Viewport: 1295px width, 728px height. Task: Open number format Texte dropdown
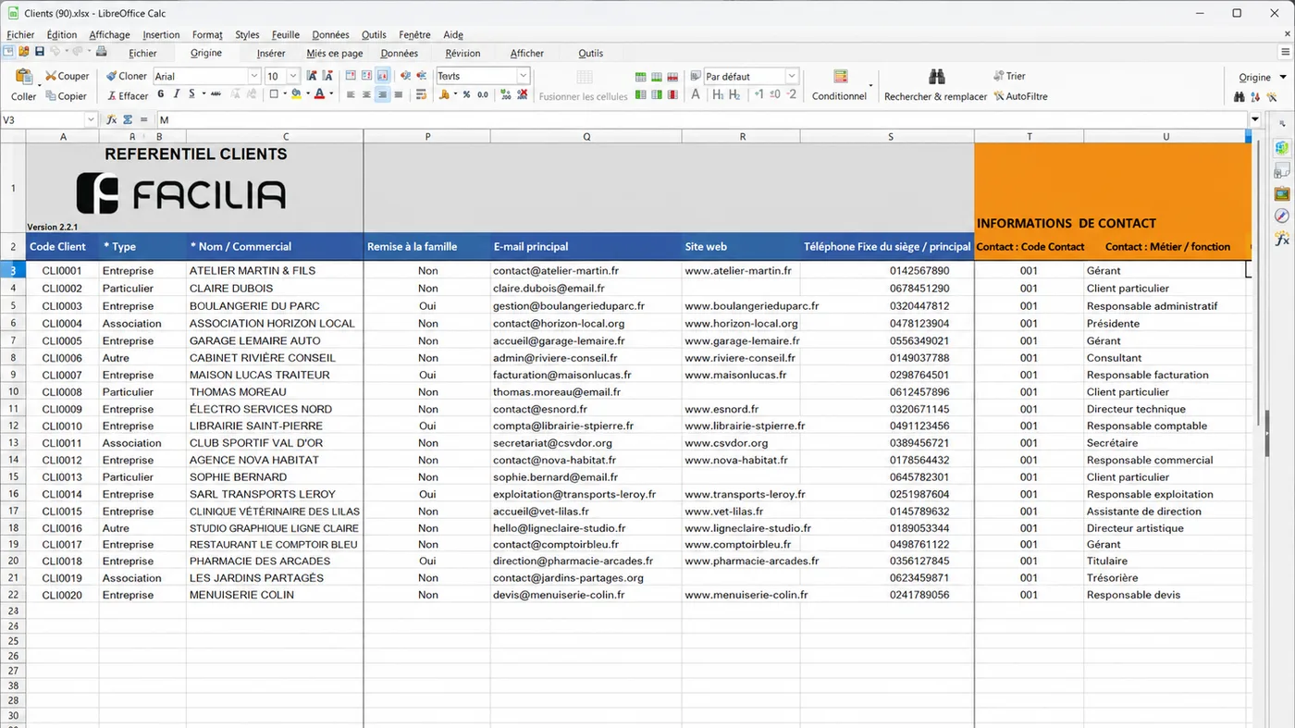click(x=523, y=76)
